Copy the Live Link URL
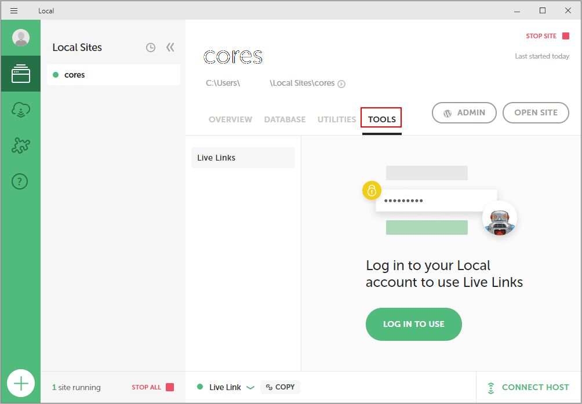 [280, 387]
